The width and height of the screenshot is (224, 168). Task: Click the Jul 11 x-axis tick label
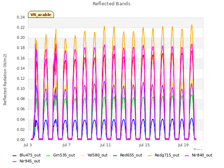[x=106, y=145]
